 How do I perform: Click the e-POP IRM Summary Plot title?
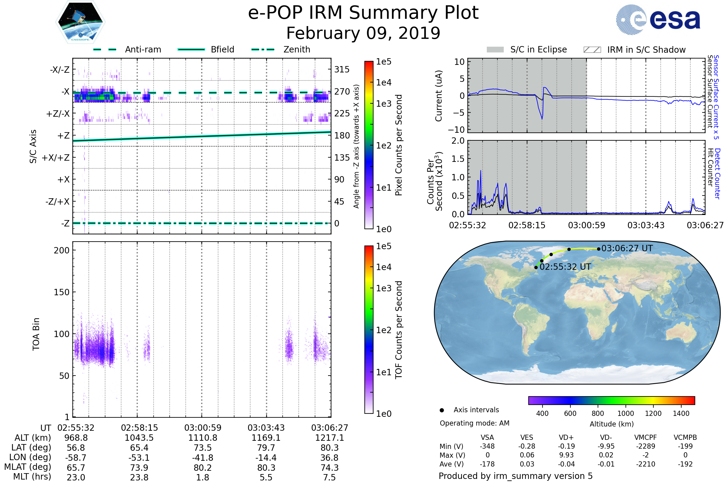coord(363,13)
